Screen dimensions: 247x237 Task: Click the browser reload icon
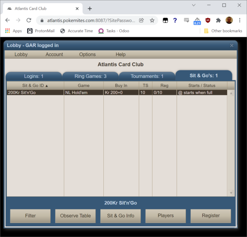coord(29,20)
